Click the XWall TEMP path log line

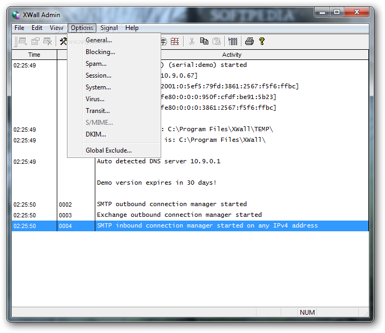click(217, 129)
